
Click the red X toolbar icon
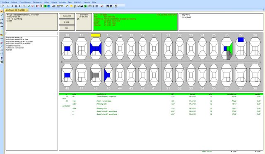point(32,6)
